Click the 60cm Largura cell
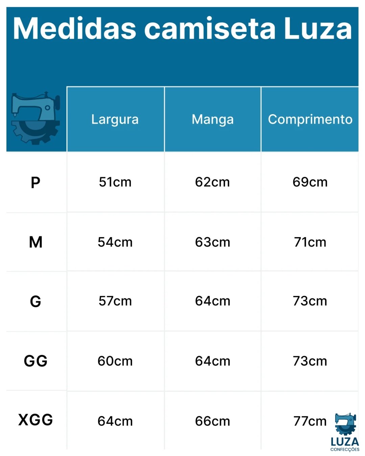Image resolution: width=365 pixels, height=456 pixels. click(x=115, y=361)
